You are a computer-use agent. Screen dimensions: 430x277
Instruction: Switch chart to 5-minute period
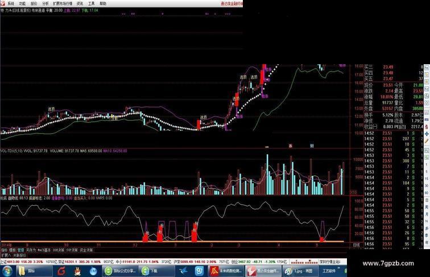(x=427, y=172)
